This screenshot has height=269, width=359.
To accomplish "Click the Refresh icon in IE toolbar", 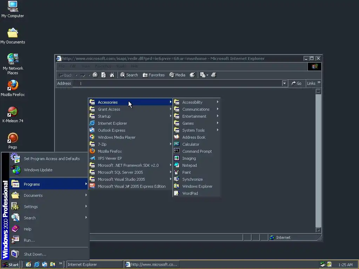I will click(x=103, y=75).
